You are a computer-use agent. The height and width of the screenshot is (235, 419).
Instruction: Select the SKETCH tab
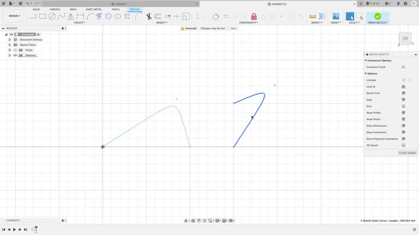(134, 9)
